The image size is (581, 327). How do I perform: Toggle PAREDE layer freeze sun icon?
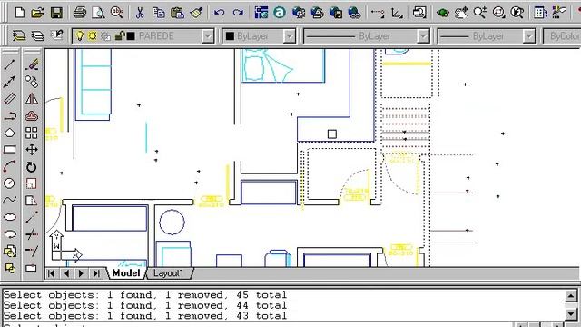click(93, 36)
